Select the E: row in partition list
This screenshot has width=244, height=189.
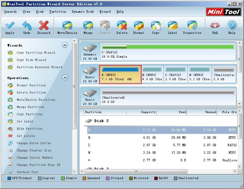(162, 130)
